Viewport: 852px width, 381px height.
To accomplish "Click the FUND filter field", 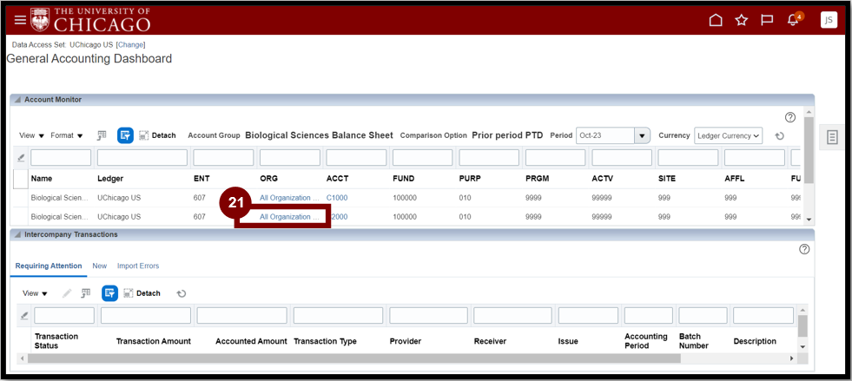I will (423, 158).
